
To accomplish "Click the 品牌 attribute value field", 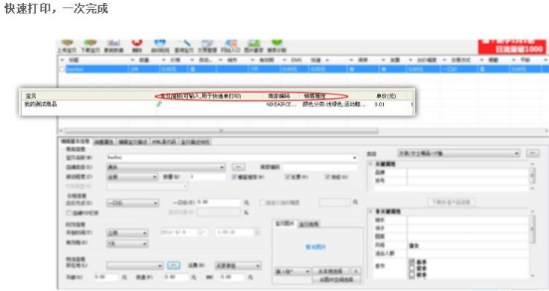I will coord(468,172).
